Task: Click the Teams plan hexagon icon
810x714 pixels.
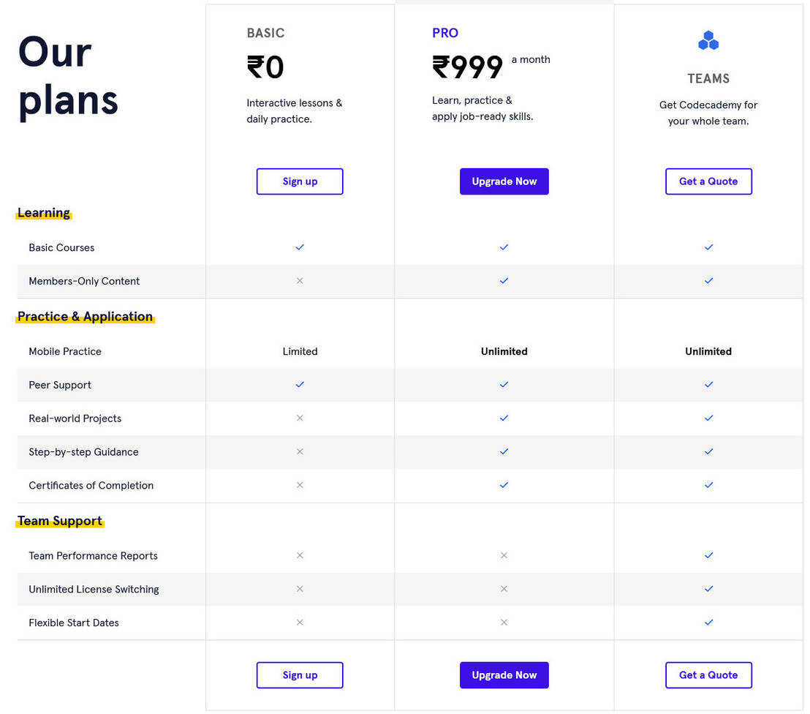Action: point(708,40)
